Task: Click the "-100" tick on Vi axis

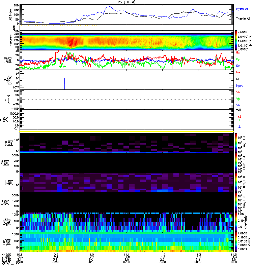Action: pyautogui.click(x=15, y=109)
